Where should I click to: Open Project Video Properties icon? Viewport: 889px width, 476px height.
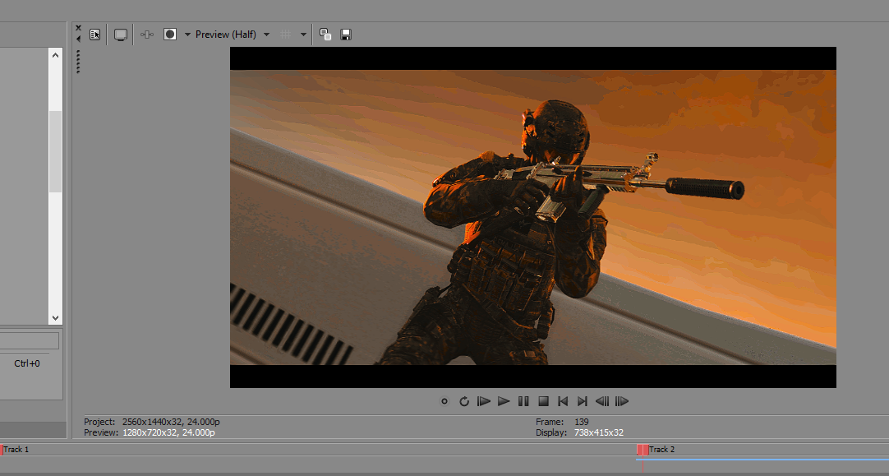coord(95,35)
